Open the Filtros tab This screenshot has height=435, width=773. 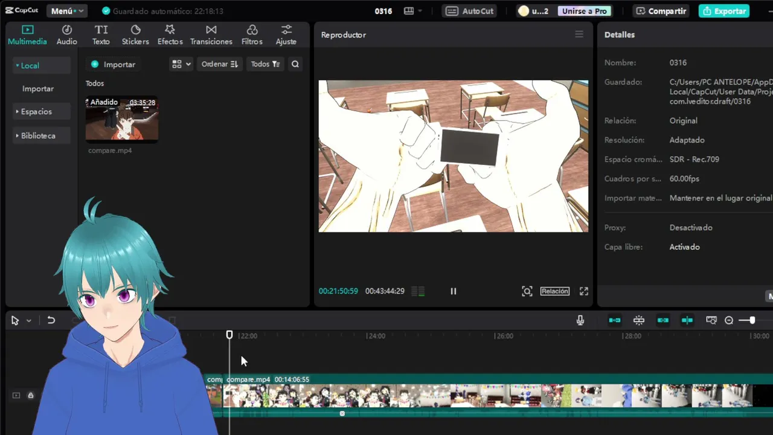click(252, 35)
